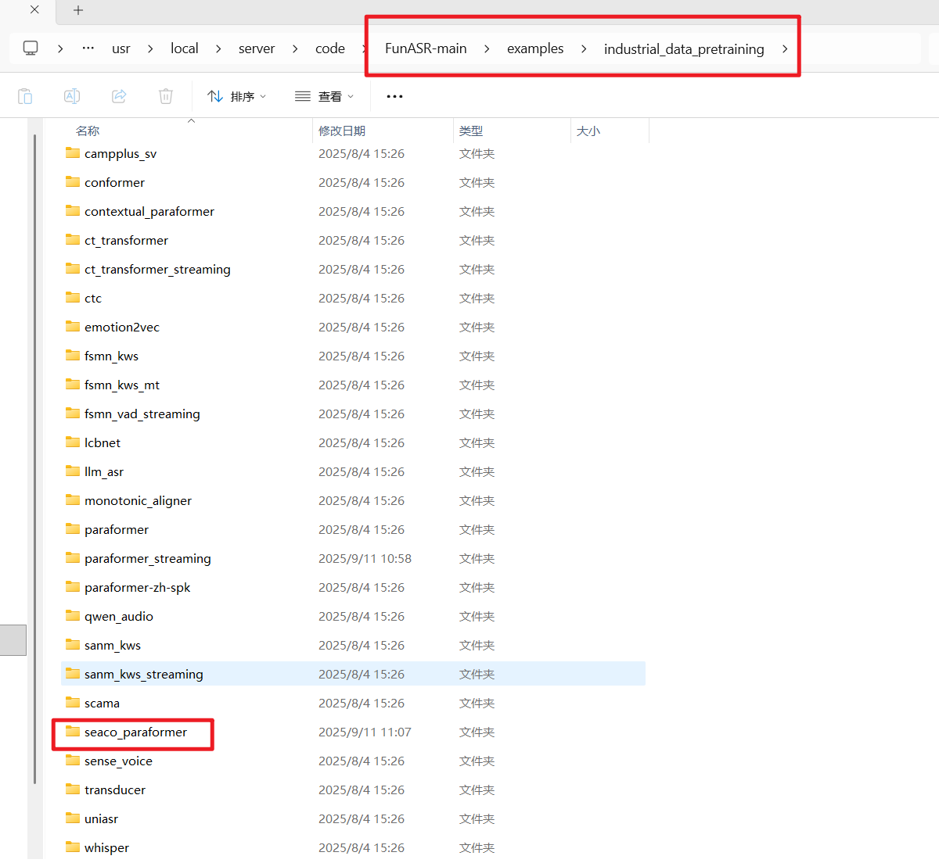Viewport: 939px width, 863px height.
Task: Select lcbnet folder icon
Action: click(73, 442)
